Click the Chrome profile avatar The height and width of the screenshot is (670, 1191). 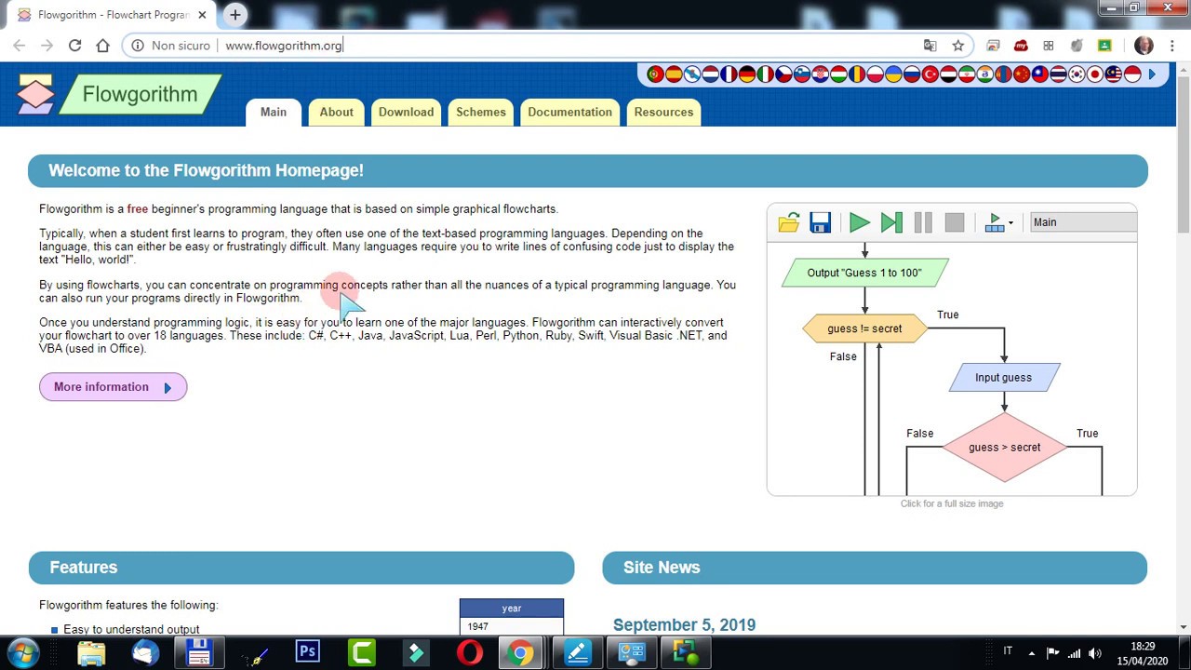1144,46
